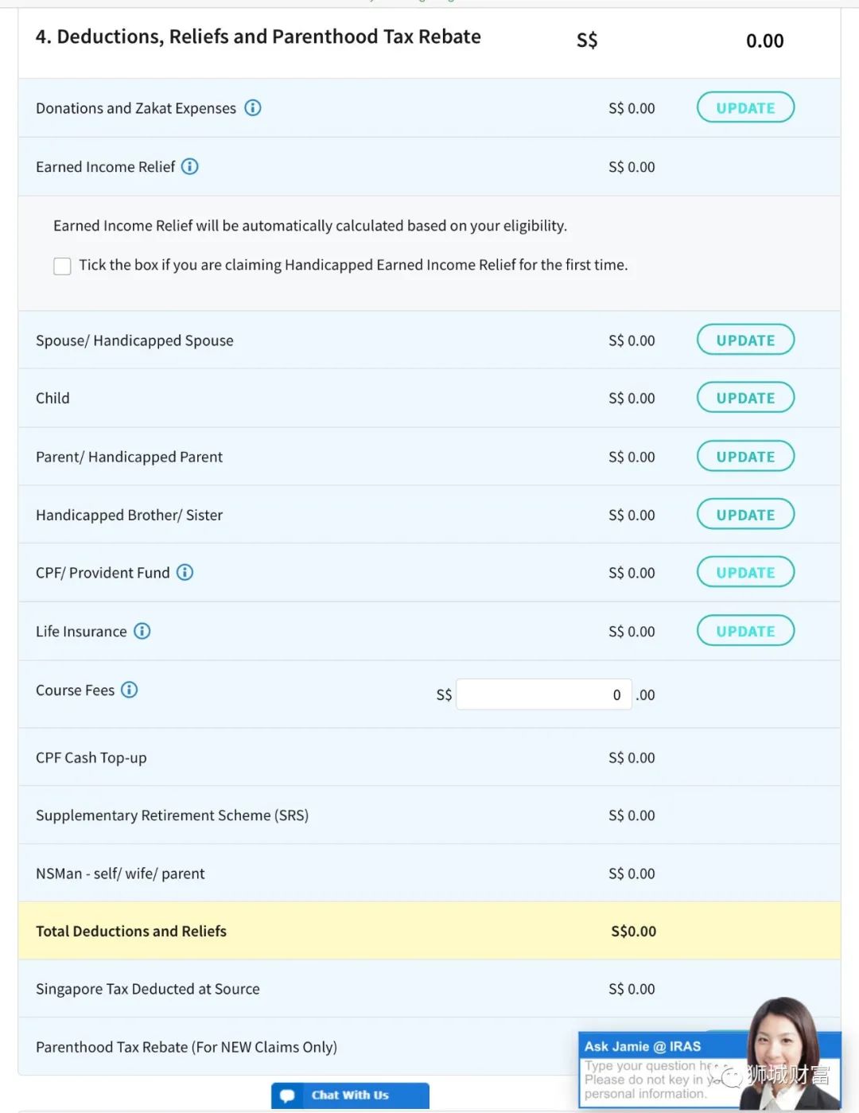The width and height of the screenshot is (859, 1113).
Task: View Course Fees info tooltip icon
Action: pos(129,690)
